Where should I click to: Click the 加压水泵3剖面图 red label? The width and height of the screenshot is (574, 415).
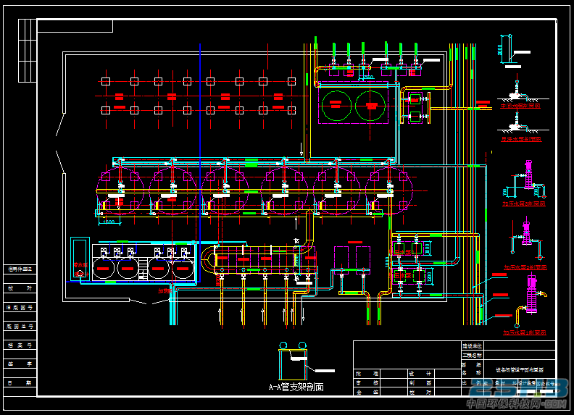pyautogui.click(x=524, y=204)
